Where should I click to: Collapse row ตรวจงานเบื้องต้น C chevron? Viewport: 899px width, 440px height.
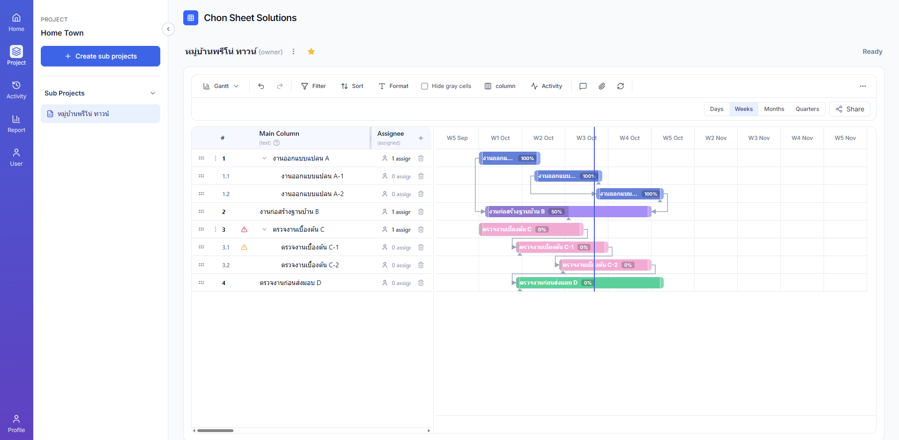(x=264, y=229)
